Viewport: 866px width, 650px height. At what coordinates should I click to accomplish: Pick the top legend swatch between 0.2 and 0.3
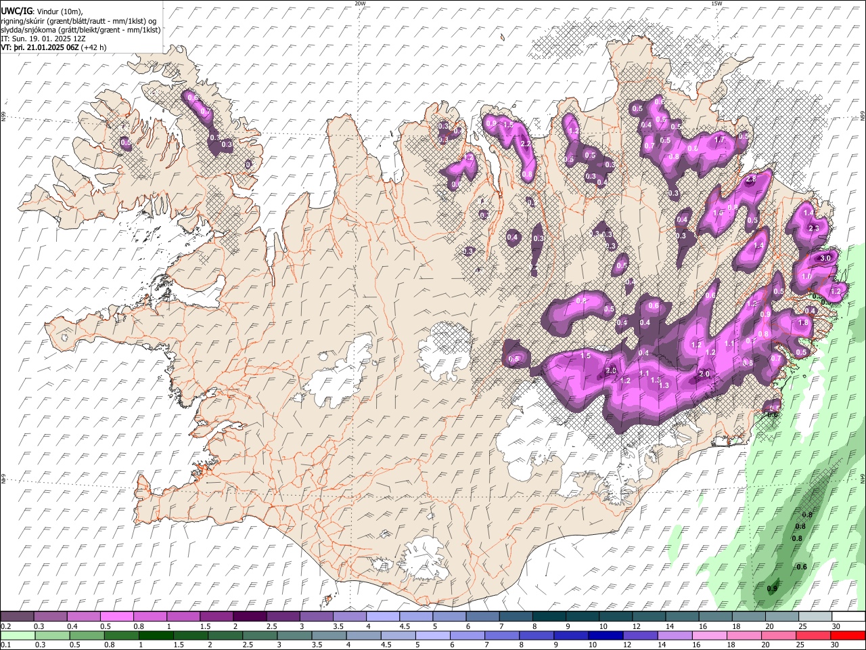(17, 616)
